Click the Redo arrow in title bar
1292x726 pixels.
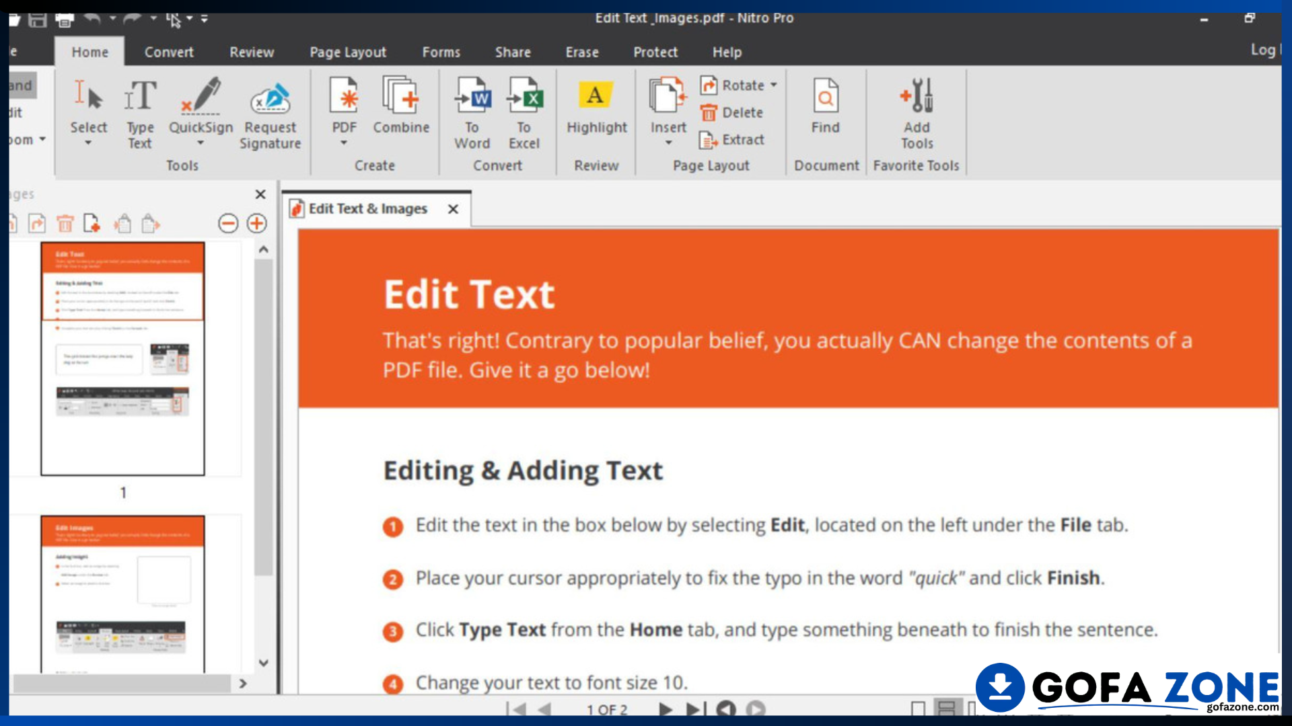tap(133, 19)
